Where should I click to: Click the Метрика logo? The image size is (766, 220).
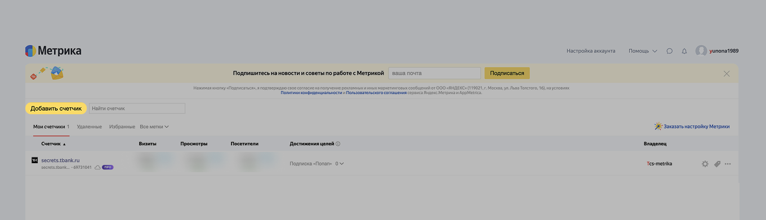pos(54,51)
